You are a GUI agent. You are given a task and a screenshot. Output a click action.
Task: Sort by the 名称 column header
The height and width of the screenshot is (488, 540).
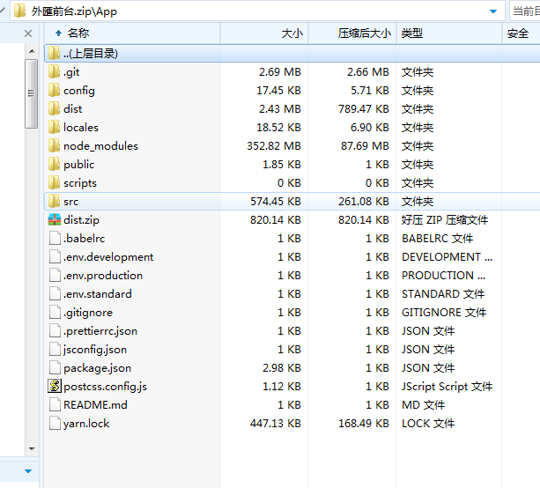pyautogui.click(x=78, y=33)
